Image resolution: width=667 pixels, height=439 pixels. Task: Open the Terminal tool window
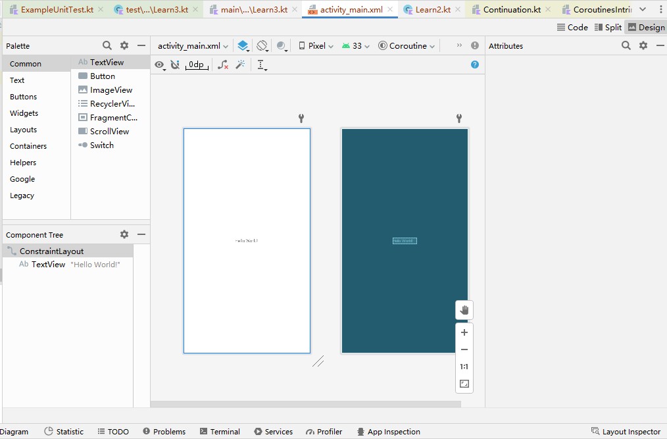220,431
